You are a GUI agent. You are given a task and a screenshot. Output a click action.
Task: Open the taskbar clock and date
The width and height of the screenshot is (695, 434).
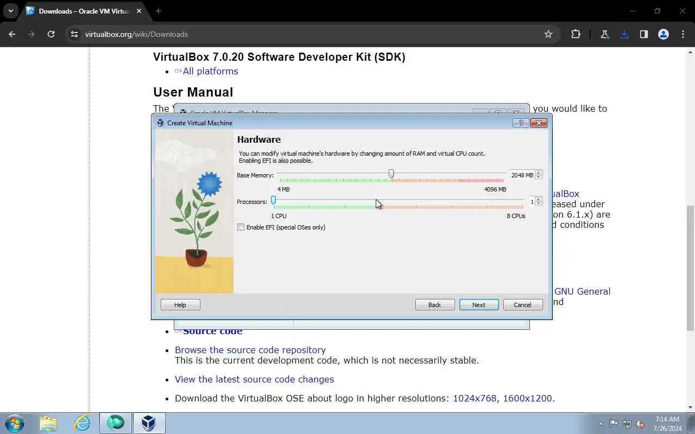coord(667,424)
